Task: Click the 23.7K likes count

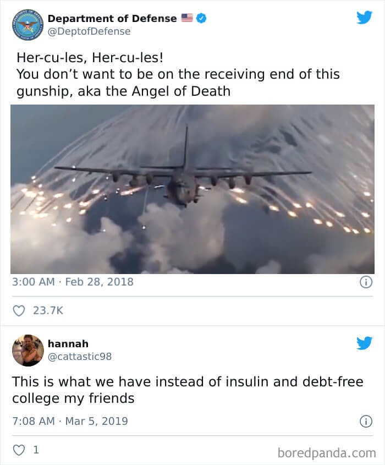Action: click(x=48, y=310)
